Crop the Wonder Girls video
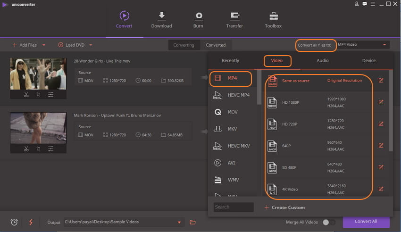 (x=38, y=94)
